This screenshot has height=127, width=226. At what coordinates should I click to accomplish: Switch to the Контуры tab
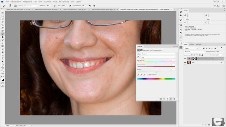[198, 45]
